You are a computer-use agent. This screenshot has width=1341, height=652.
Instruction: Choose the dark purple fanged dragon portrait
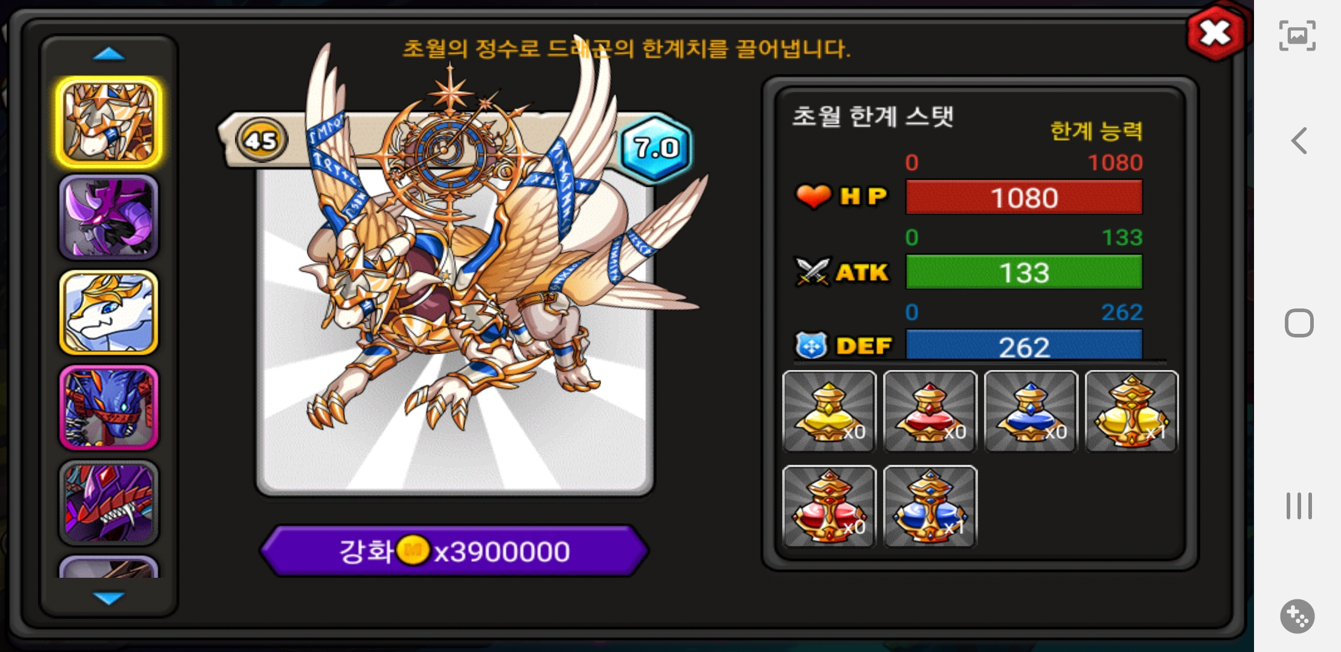[x=109, y=503]
